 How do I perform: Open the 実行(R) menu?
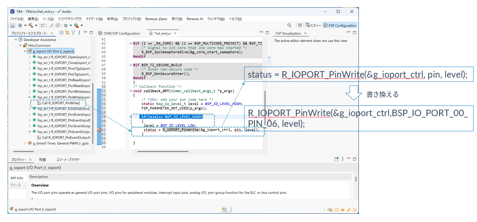pos(177,19)
